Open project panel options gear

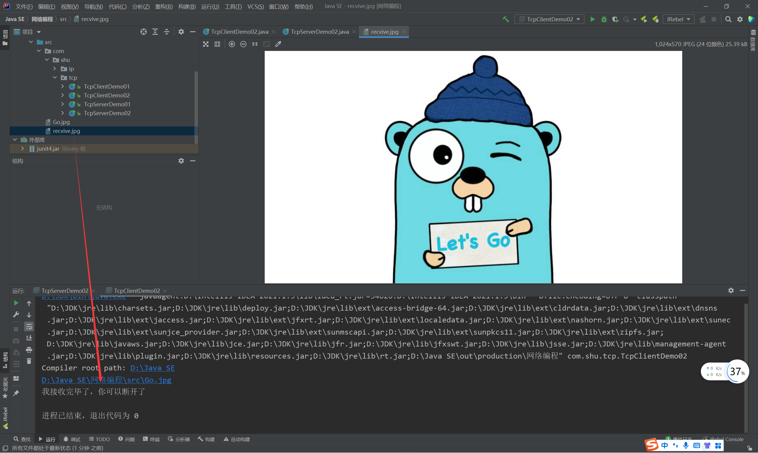point(181,32)
